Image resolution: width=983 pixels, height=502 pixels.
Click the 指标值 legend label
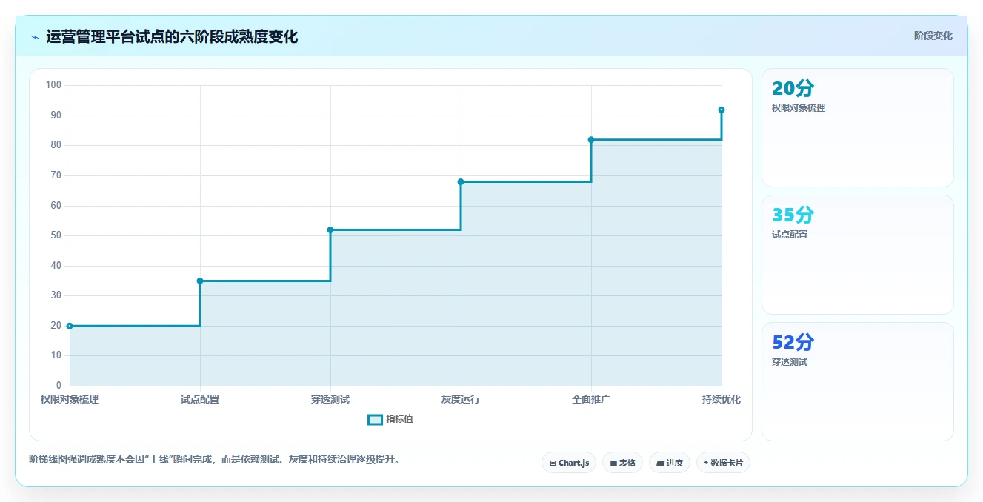click(399, 419)
